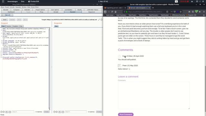
Task: Add a new Repeater tab with the ... tab
Action: coord(12,15)
